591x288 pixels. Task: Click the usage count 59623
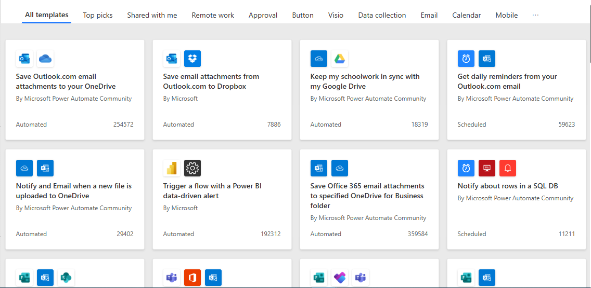point(567,125)
